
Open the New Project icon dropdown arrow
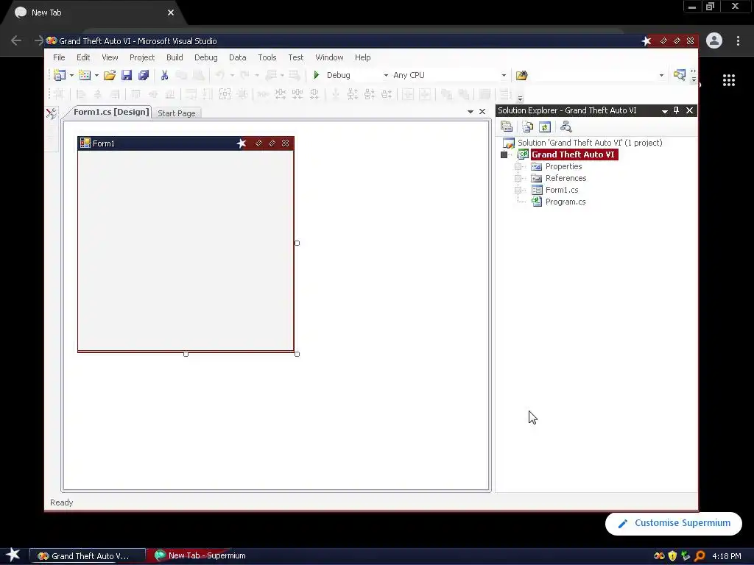point(71,76)
